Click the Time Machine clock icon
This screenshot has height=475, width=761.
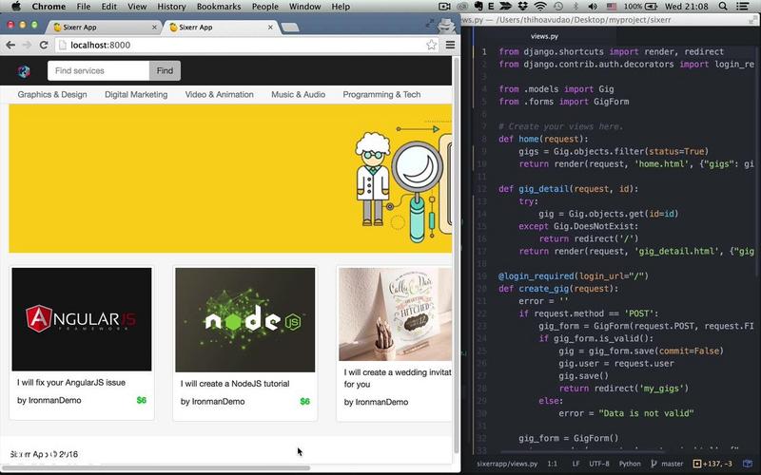coord(558,7)
